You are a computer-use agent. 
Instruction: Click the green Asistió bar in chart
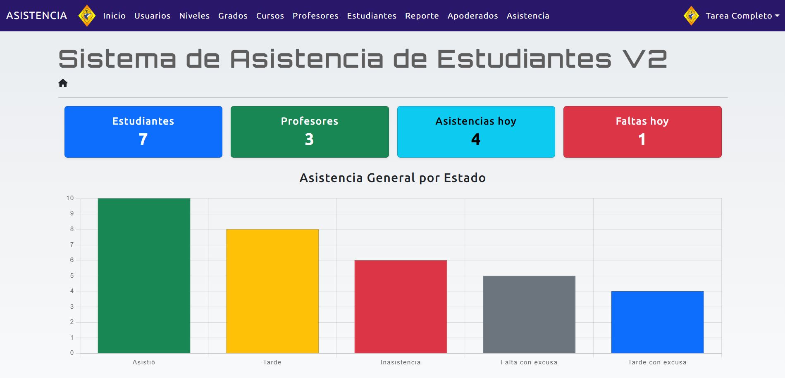point(144,276)
